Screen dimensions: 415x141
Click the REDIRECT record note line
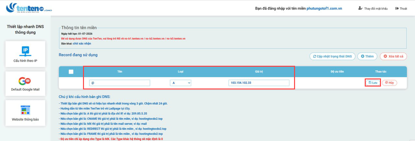(x=113, y=129)
